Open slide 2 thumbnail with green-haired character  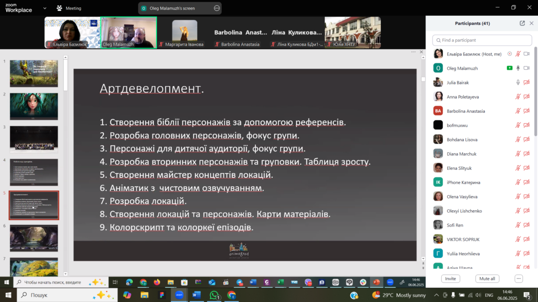pos(34,106)
